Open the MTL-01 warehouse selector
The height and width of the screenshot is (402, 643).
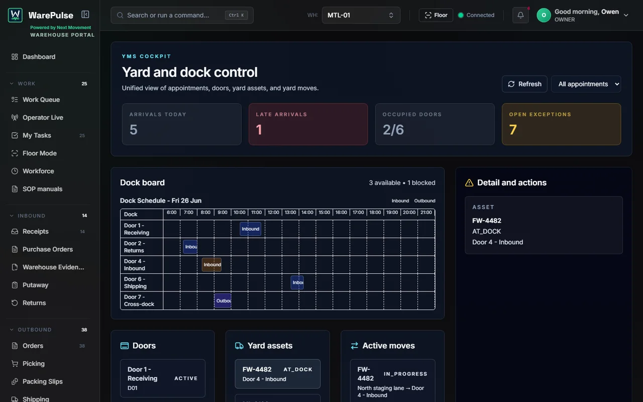[x=361, y=15]
